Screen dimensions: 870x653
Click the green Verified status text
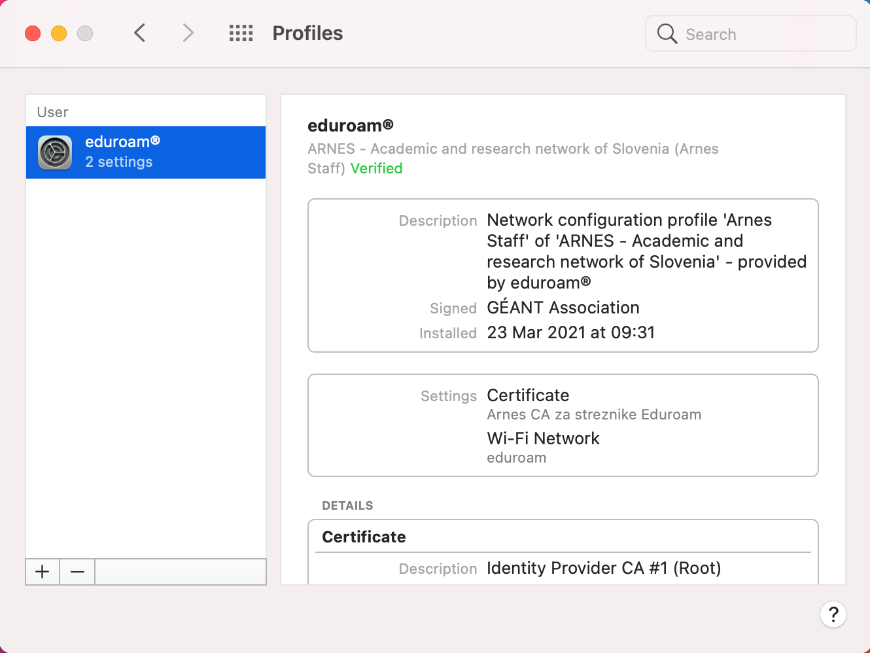point(377,169)
